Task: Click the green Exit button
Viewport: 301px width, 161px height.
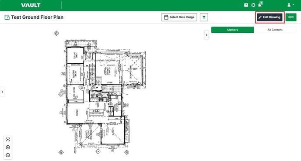Action: tap(291, 17)
